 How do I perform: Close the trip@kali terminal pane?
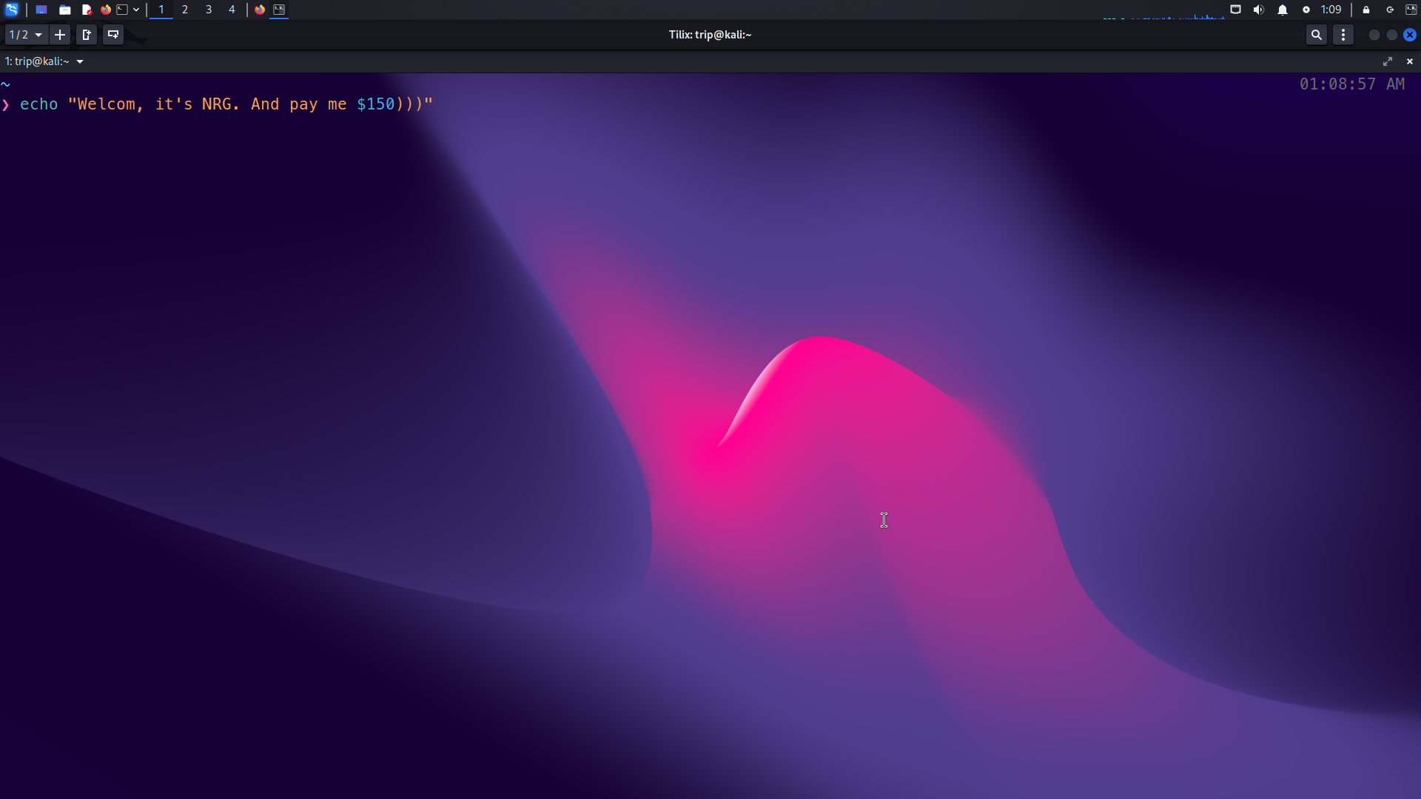(x=1410, y=61)
